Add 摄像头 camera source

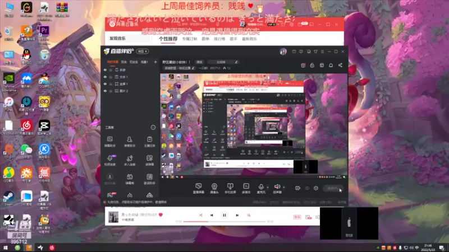[x=214, y=189]
